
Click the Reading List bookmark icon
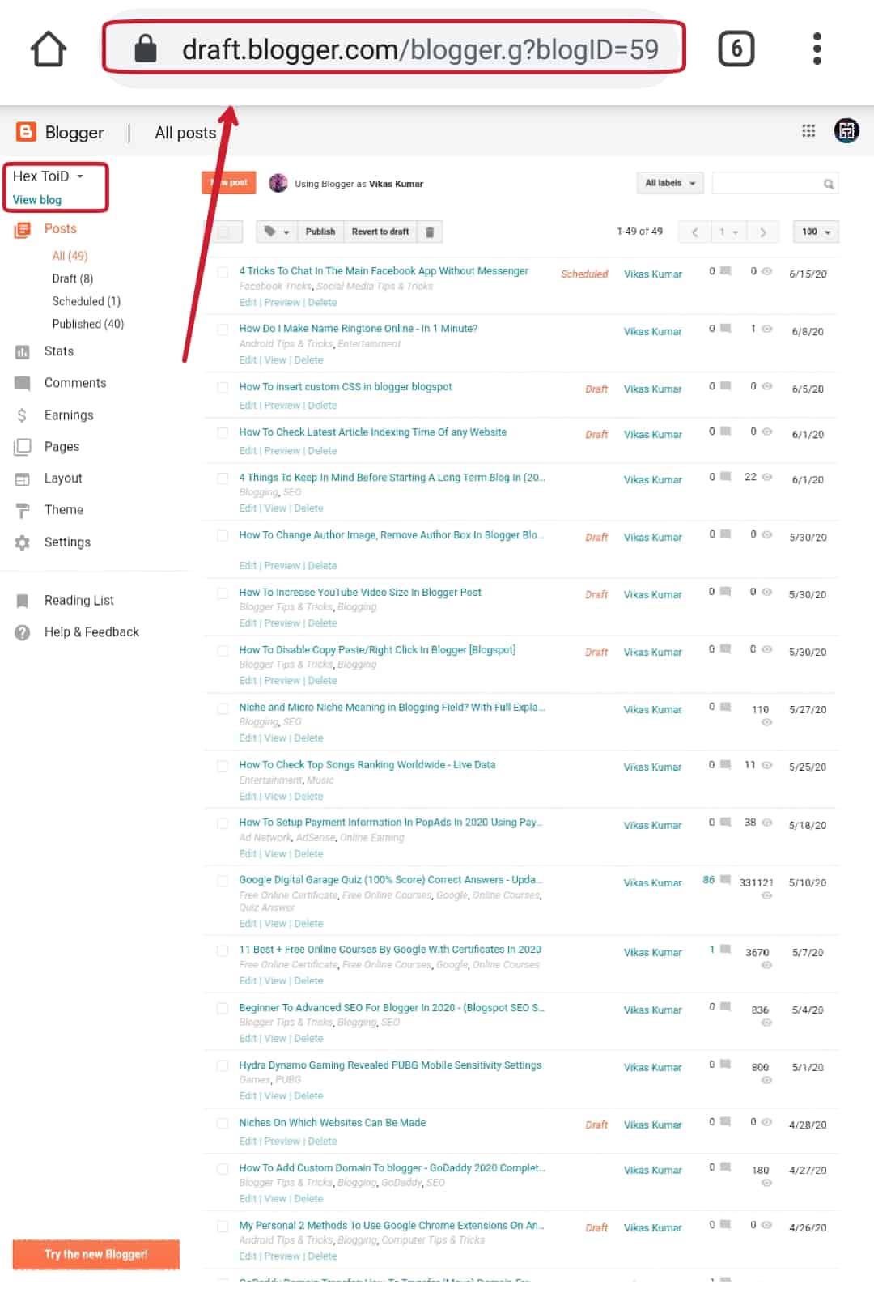tap(23, 601)
